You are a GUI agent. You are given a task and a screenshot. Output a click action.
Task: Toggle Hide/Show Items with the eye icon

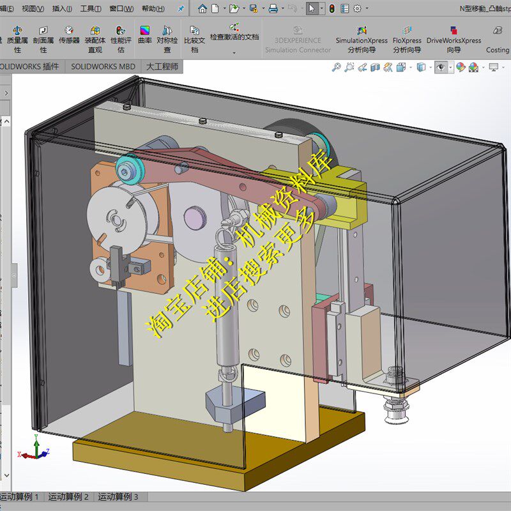(x=441, y=66)
